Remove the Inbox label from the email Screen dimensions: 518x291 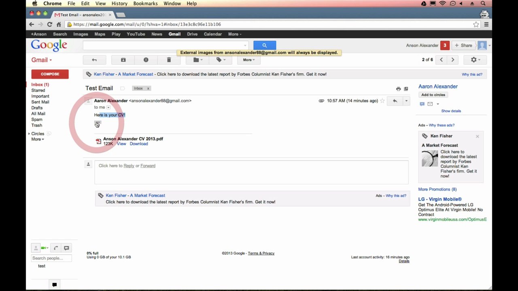[x=148, y=88]
